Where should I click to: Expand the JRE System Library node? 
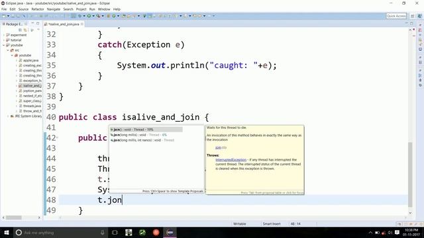coord(8,116)
